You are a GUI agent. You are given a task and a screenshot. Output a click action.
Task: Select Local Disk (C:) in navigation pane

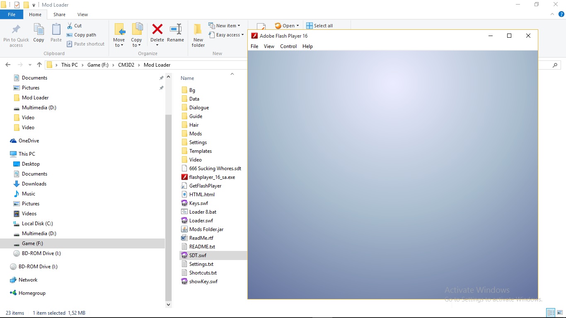tap(37, 224)
